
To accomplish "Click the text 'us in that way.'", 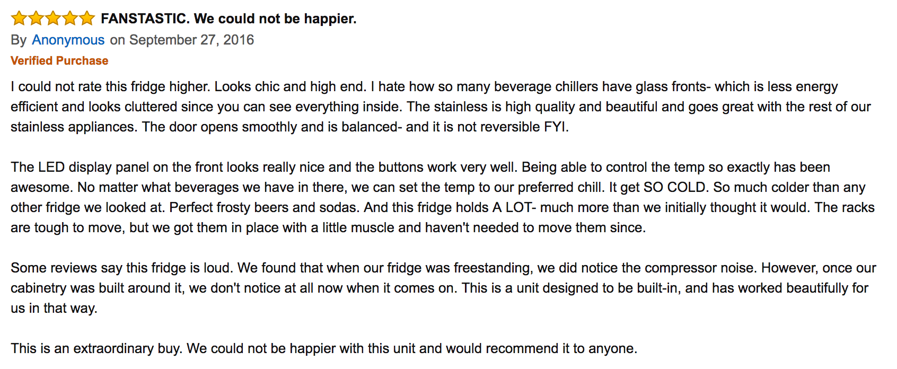I will tap(54, 309).
